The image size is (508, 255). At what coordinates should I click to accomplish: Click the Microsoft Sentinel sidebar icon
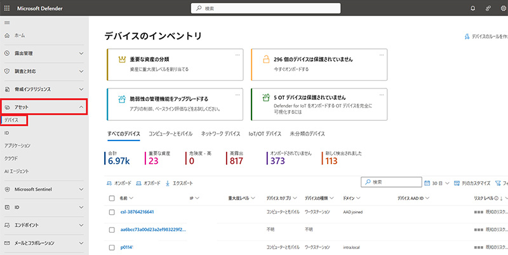coord(7,189)
